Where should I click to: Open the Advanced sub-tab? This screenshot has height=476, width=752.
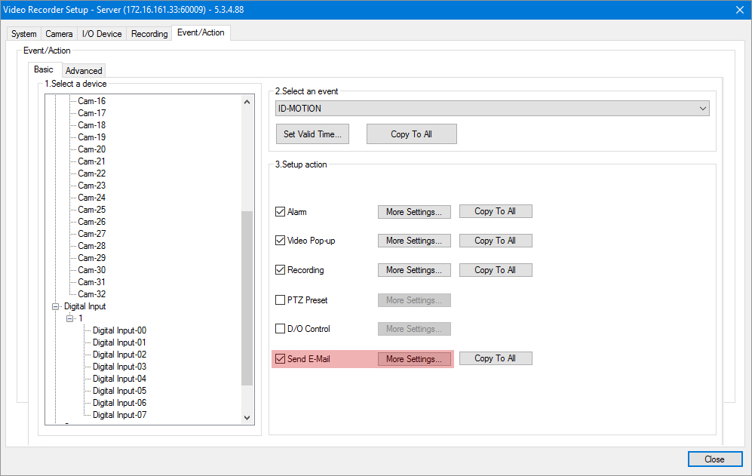(84, 71)
